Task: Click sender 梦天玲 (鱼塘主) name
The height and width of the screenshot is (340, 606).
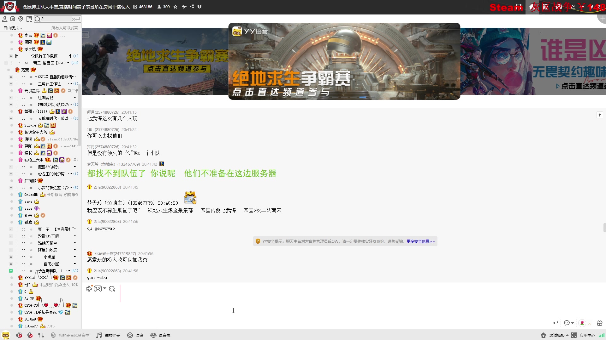Action: (113, 164)
